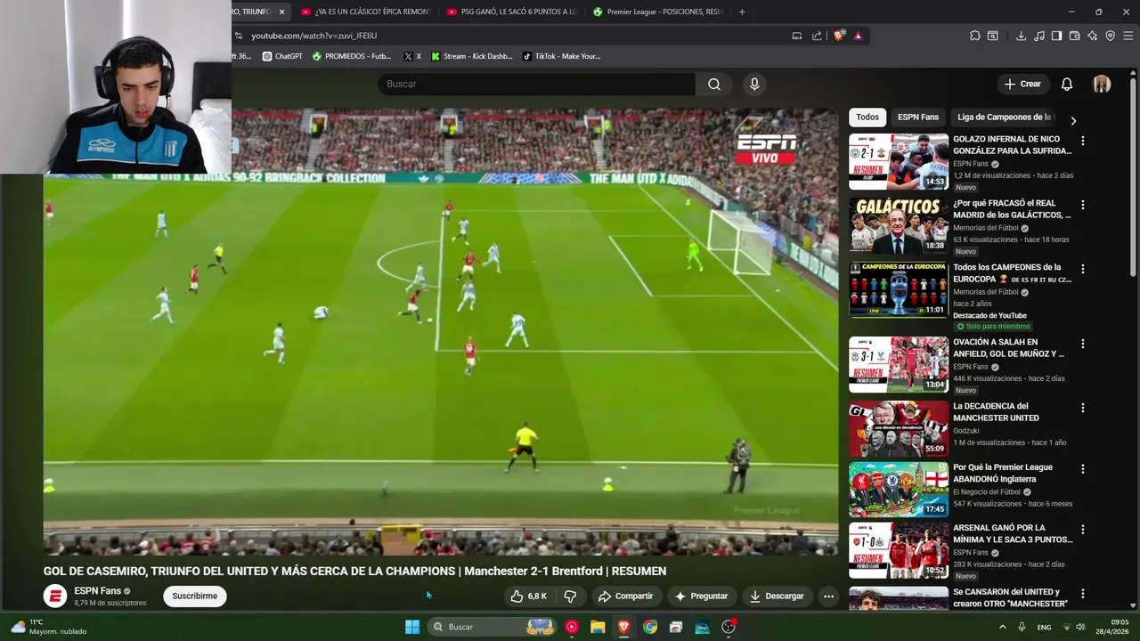Open Arsenal Ganó por la Mínima thumbnail
Viewport: 1140px width, 641px height.
(899, 549)
